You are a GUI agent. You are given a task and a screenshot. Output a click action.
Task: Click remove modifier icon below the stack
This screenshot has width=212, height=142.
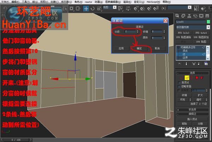coord(199,64)
